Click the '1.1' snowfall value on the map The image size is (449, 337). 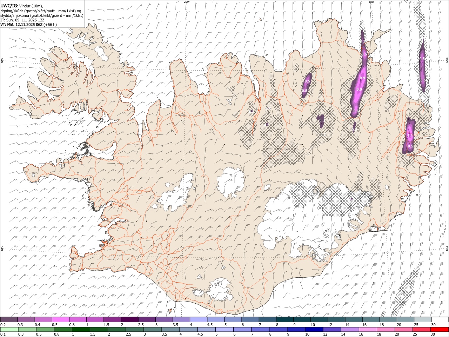410,136
